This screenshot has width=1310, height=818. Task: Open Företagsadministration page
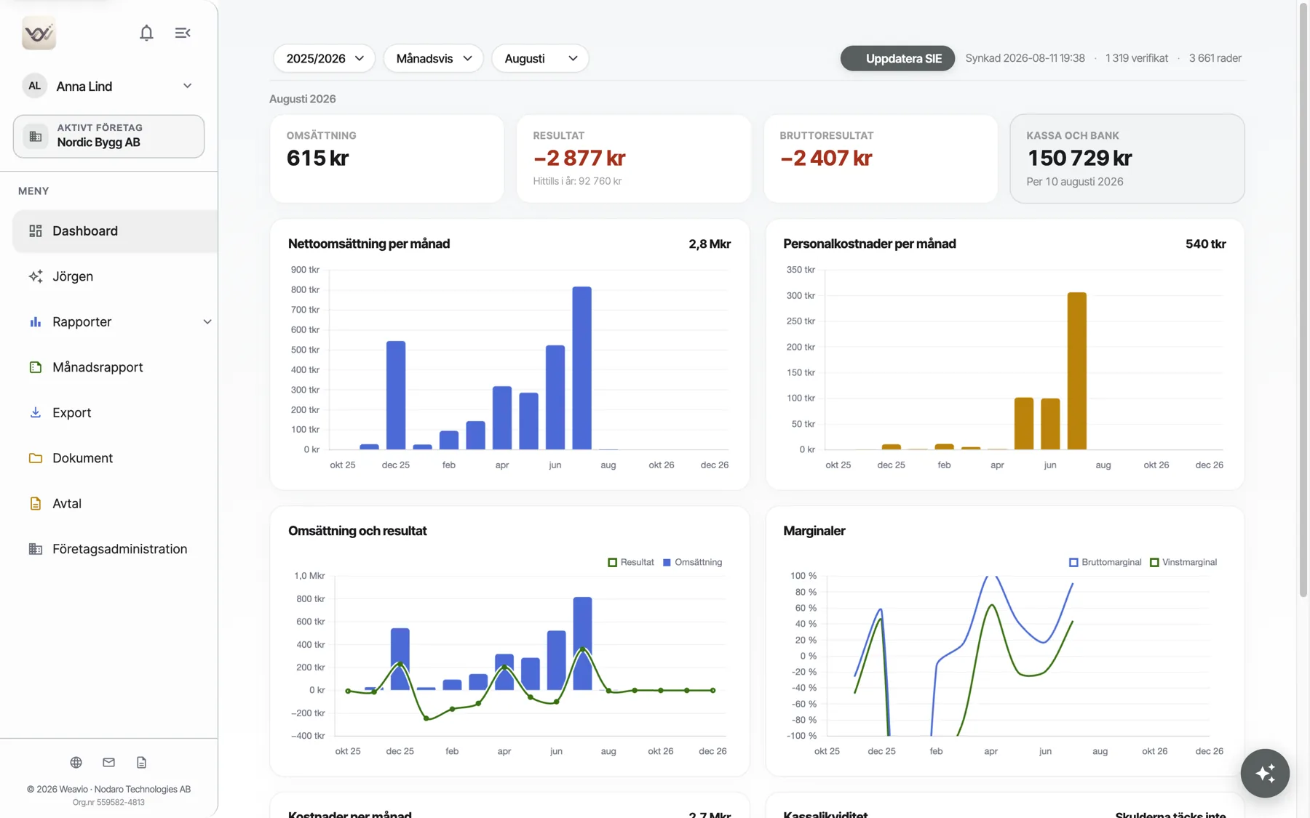click(115, 549)
